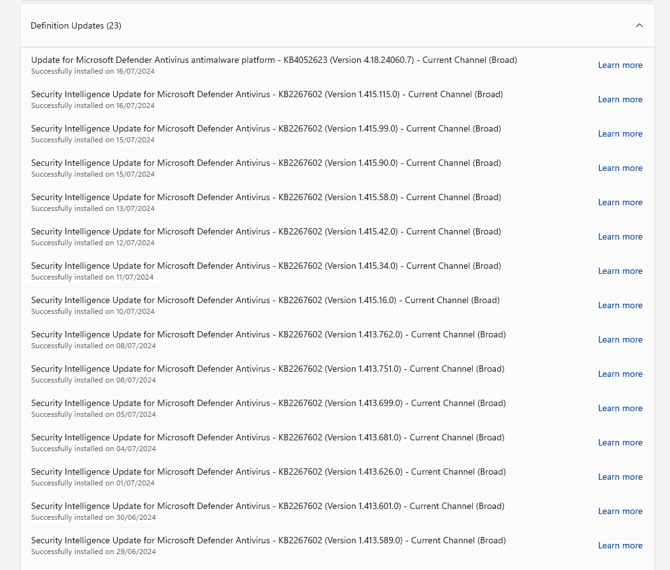Image resolution: width=670 pixels, height=570 pixels.
Task: Click 'Successfully installed on 11/07/2024' status
Action: coord(92,277)
